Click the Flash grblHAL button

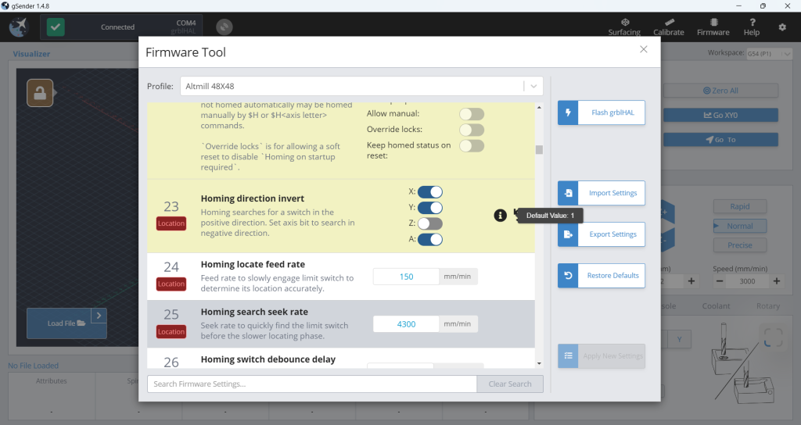[601, 112]
